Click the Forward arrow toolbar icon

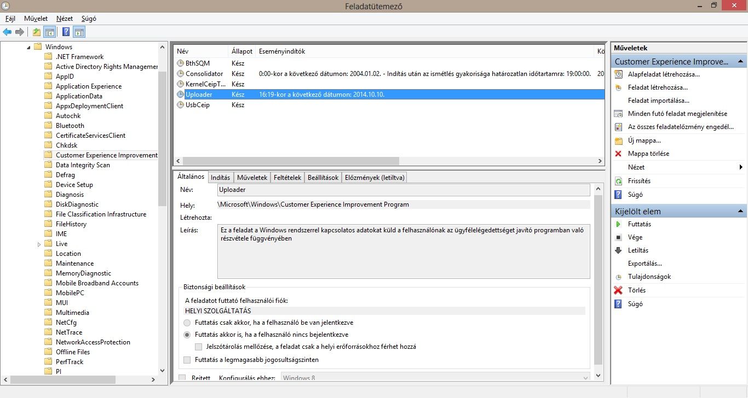pos(20,32)
